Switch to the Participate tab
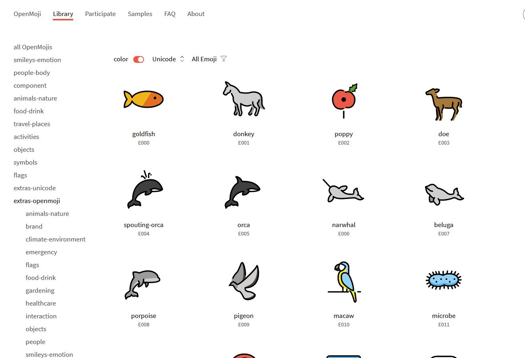Image resolution: width=525 pixels, height=358 pixels. coord(100,14)
